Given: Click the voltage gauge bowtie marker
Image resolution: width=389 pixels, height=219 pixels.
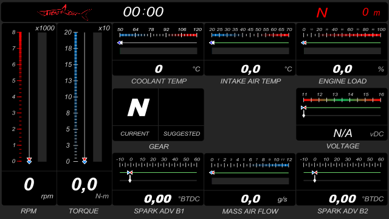Looking at the screenshot, I should (304, 108).
